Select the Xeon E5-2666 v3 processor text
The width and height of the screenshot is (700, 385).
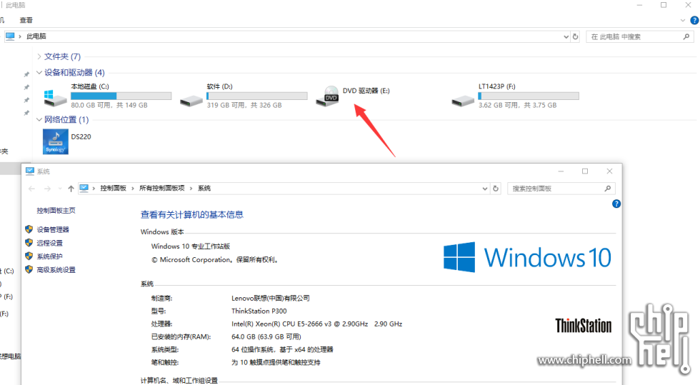(316, 324)
